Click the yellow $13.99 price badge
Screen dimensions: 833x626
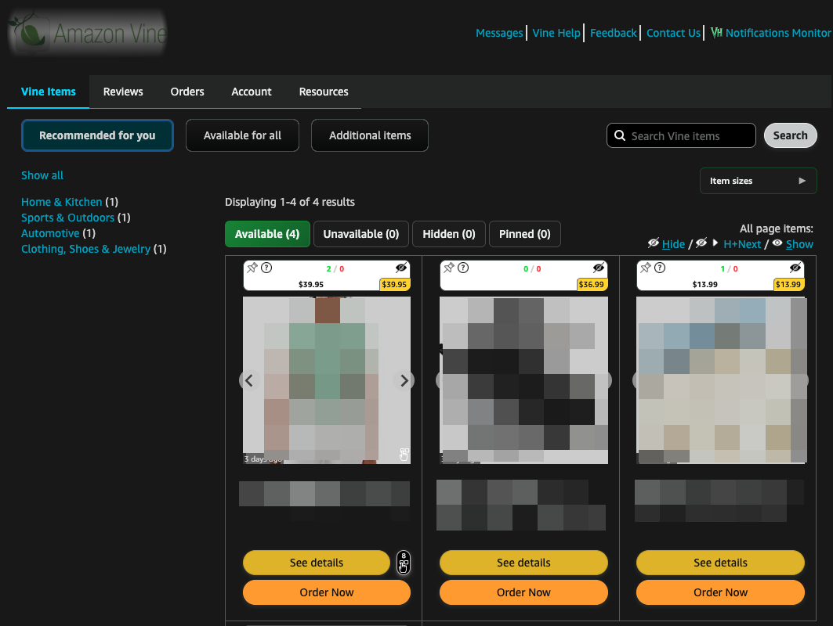coord(788,284)
